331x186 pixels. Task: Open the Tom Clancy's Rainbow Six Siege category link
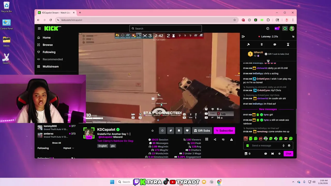click(x=115, y=141)
